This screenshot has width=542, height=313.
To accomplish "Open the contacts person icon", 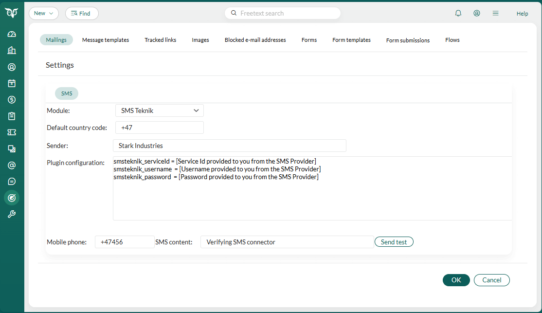I will pyautogui.click(x=11, y=67).
